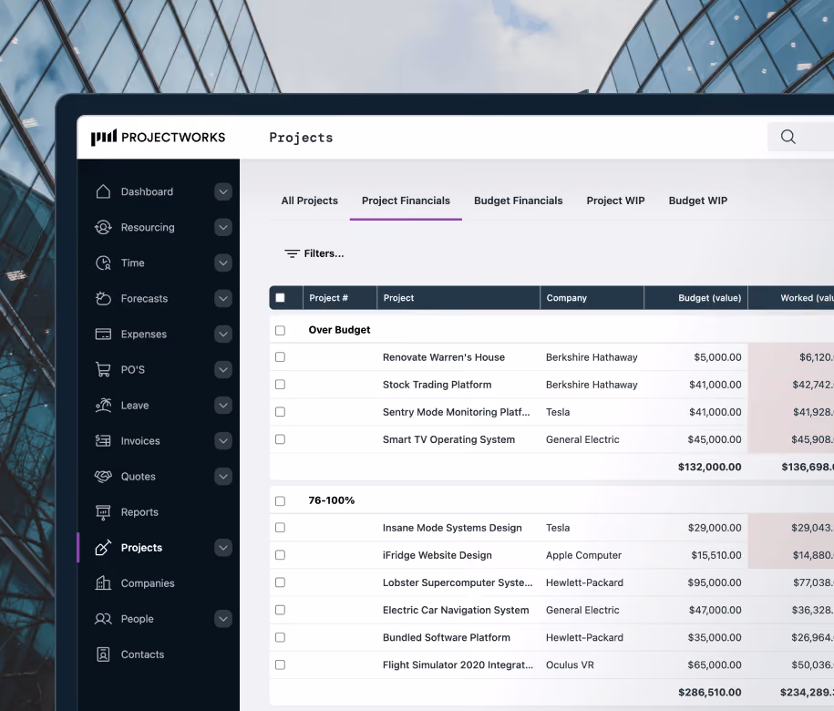Expand the People menu chevron
834x711 pixels.
(x=223, y=618)
